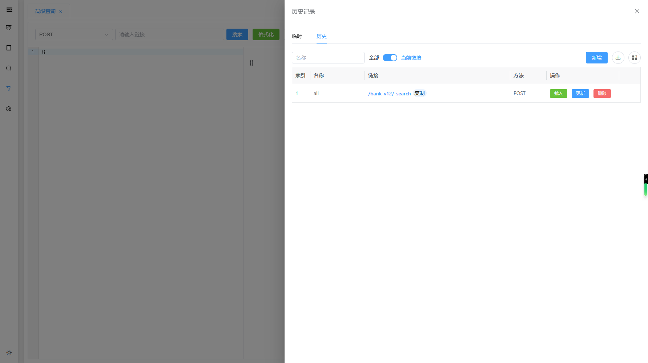Image resolution: width=648 pixels, height=363 pixels.
Task: Click the 载入 button for row all
Action: (x=558, y=94)
